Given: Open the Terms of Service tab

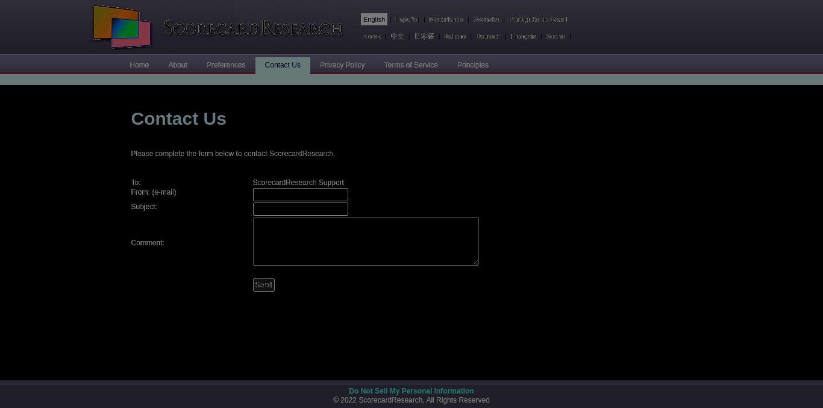Looking at the screenshot, I should tap(411, 65).
